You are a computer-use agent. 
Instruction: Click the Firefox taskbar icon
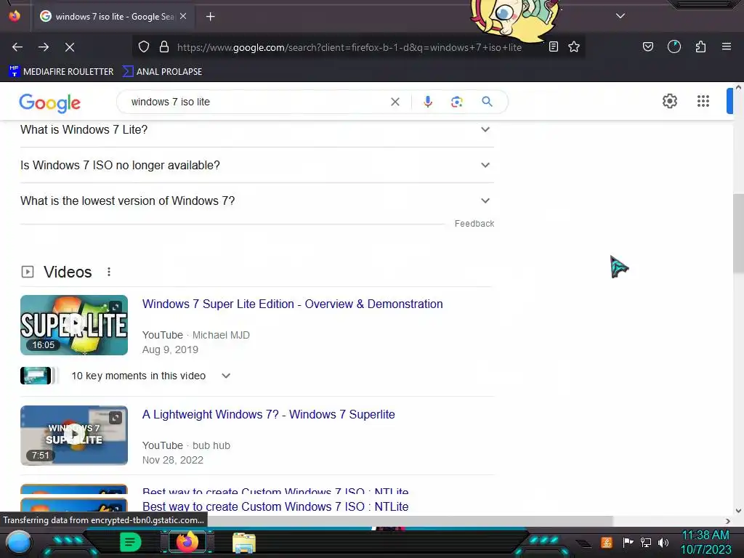187,542
